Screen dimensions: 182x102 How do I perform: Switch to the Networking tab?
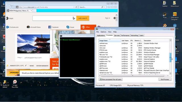click(x=135, y=35)
